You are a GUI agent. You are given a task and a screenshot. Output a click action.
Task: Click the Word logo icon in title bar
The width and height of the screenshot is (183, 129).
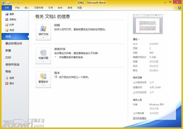3,3
